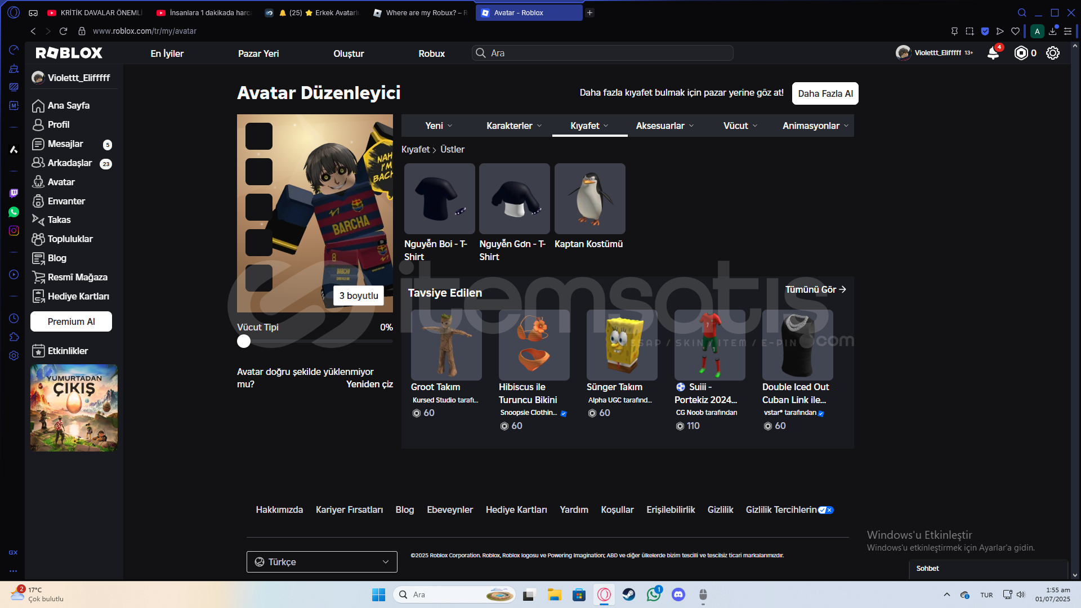Expand the Animasyonlar dropdown
Image resolution: width=1081 pixels, height=608 pixels.
[x=816, y=126]
